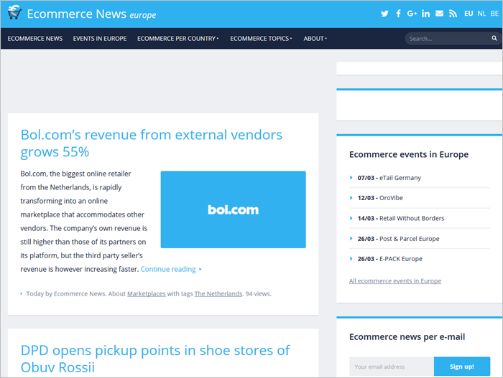
Task: Open 26/03 Post & Parcel Europe event
Action: coord(398,239)
